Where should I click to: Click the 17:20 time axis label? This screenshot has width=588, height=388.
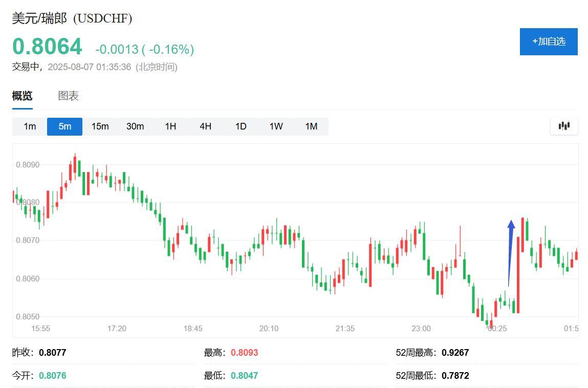117,329
